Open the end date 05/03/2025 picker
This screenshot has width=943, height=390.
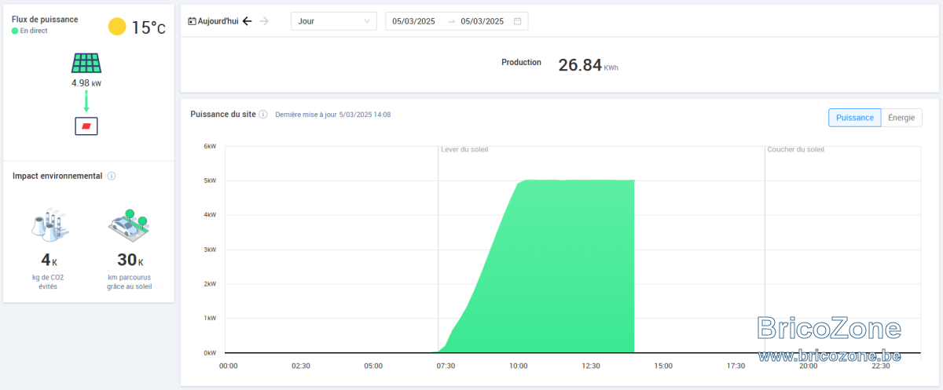point(483,21)
